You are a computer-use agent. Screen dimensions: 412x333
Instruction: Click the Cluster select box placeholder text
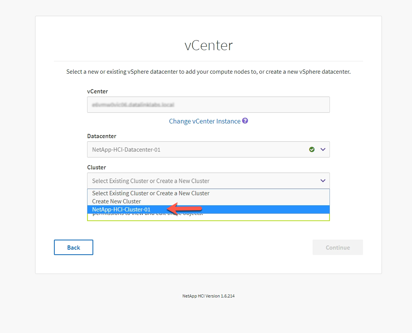pyautogui.click(x=151, y=181)
